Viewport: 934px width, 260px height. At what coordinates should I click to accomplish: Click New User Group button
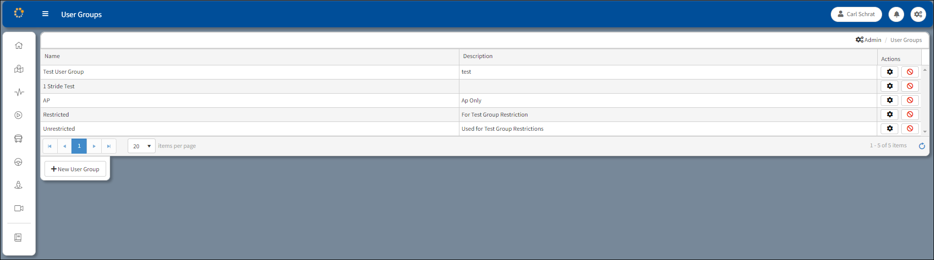pyautogui.click(x=75, y=169)
